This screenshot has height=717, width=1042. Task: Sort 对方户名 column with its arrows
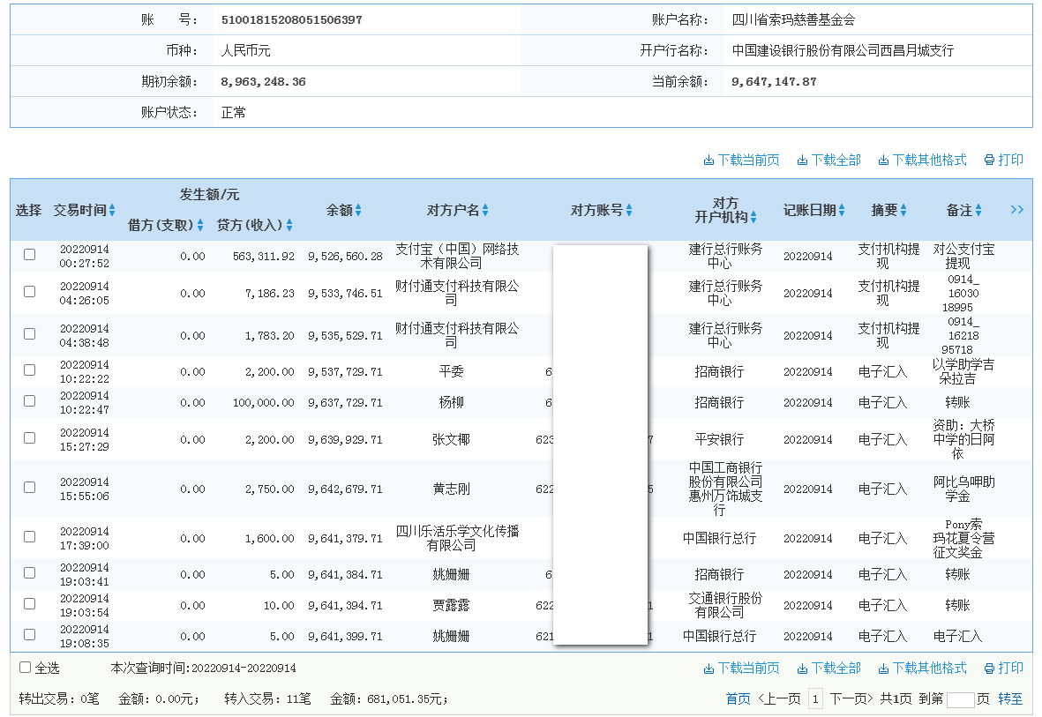(x=485, y=210)
